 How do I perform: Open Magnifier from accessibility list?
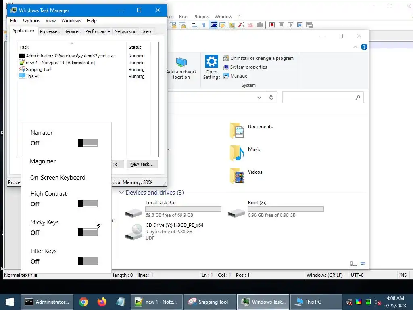[43, 161]
